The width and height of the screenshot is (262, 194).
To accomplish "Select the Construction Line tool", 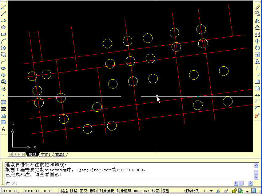I will pos(3,14).
